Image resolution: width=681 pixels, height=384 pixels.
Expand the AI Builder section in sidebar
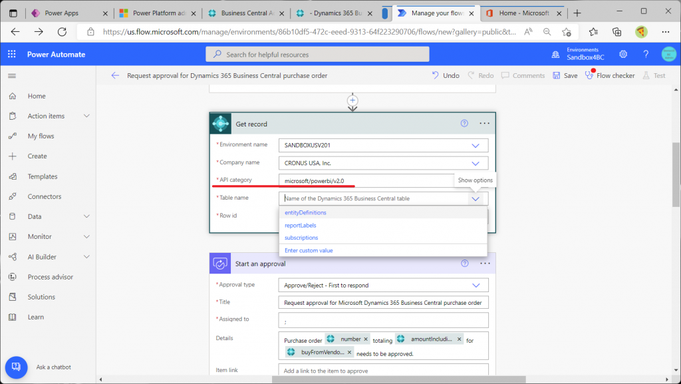[x=86, y=257]
